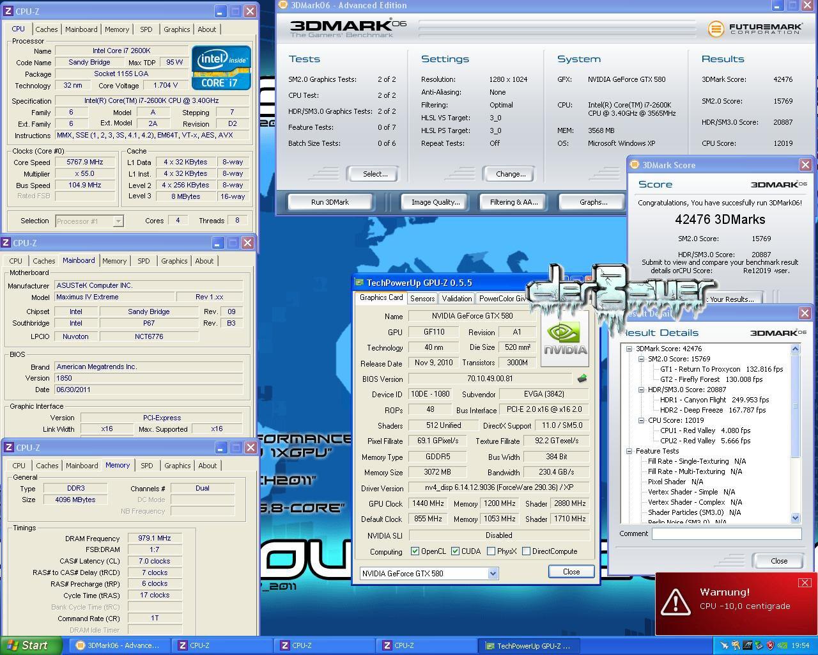This screenshot has height=655, width=818.
Task: Open the Caches tab in top CPU-Z window
Action: coord(47,29)
